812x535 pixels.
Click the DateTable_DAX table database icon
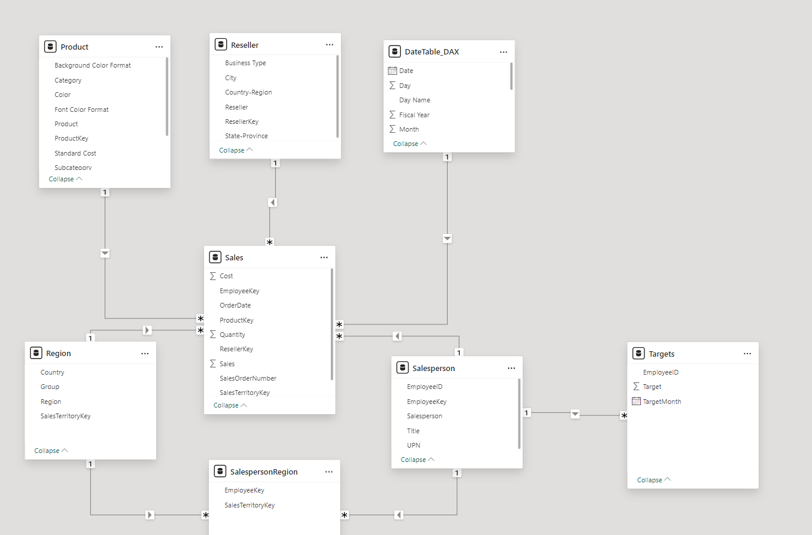click(394, 51)
